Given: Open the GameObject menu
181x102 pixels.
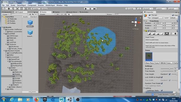Looking at the screenshot, I should pos(21,5).
